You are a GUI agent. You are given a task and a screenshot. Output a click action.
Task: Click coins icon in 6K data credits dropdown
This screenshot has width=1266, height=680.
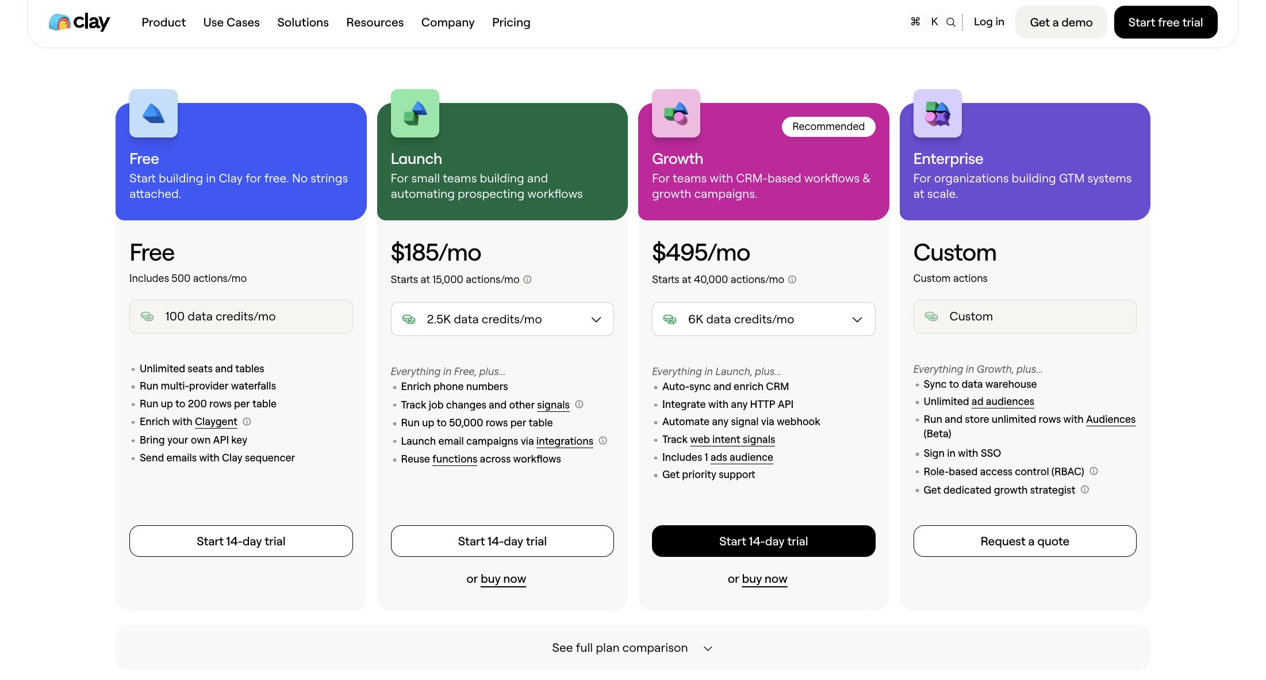coord(670,319)
